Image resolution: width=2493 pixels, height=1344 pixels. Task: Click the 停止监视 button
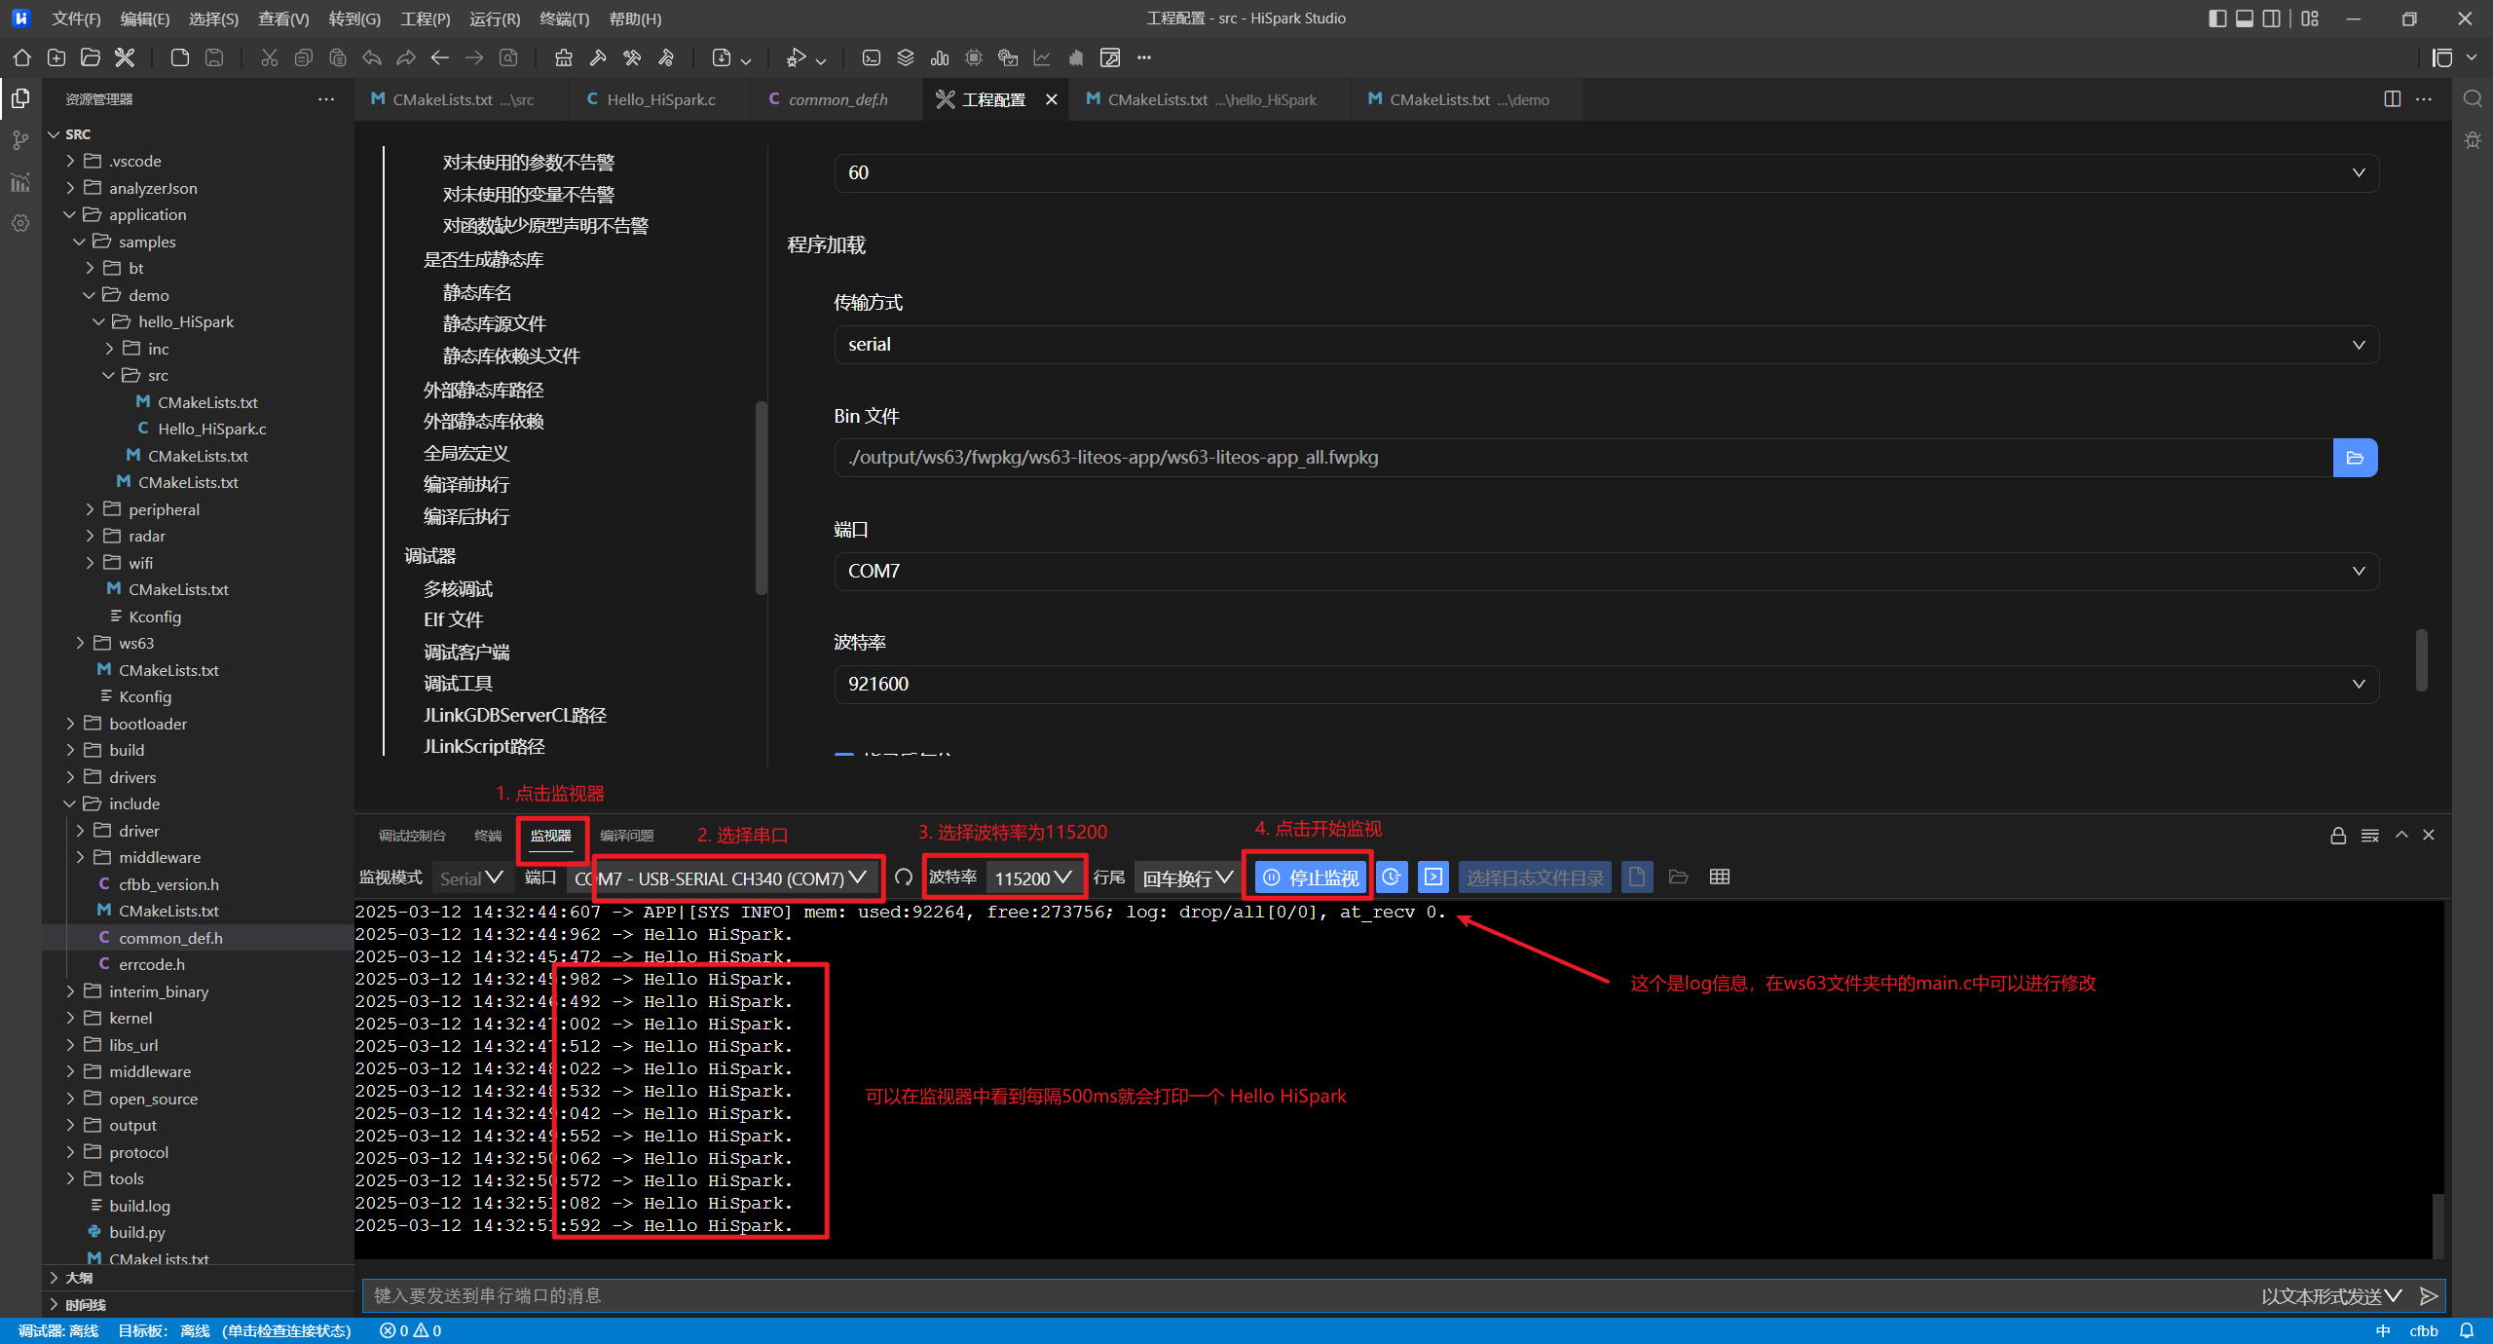pyautogui.click(x=1311, y=877)
